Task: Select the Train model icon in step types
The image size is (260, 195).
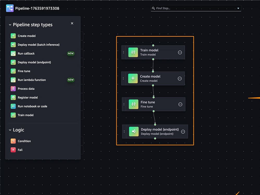Action: tap(13, 115)
